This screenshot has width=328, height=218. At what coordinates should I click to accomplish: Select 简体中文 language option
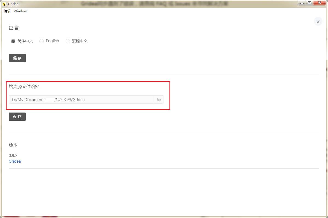22,41
